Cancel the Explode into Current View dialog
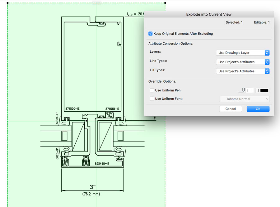 [x=231, y=109]
